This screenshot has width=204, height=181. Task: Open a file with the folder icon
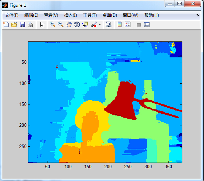point(14,24)
